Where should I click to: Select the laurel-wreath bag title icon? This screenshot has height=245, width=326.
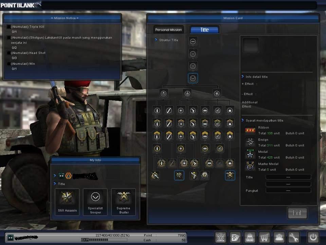pos(230,163)
